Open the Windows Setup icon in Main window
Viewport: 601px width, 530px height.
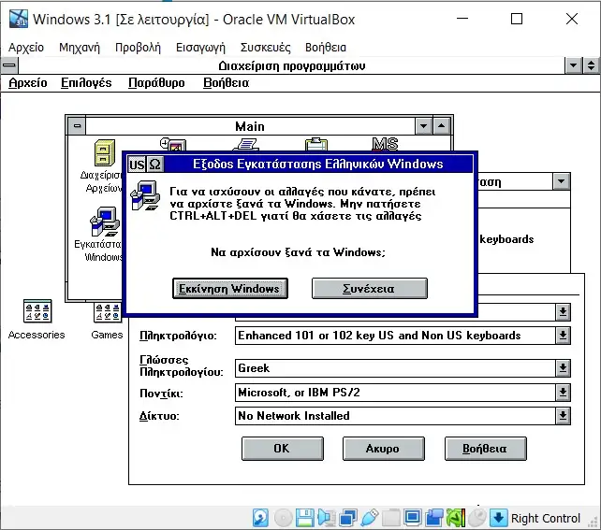tap(104, 222)
